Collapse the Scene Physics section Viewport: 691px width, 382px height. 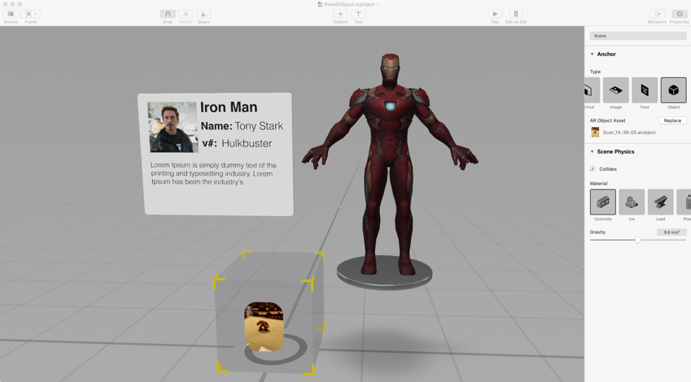point(593,152)
